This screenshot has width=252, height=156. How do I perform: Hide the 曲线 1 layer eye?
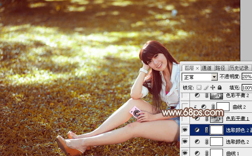pos(185,153)
